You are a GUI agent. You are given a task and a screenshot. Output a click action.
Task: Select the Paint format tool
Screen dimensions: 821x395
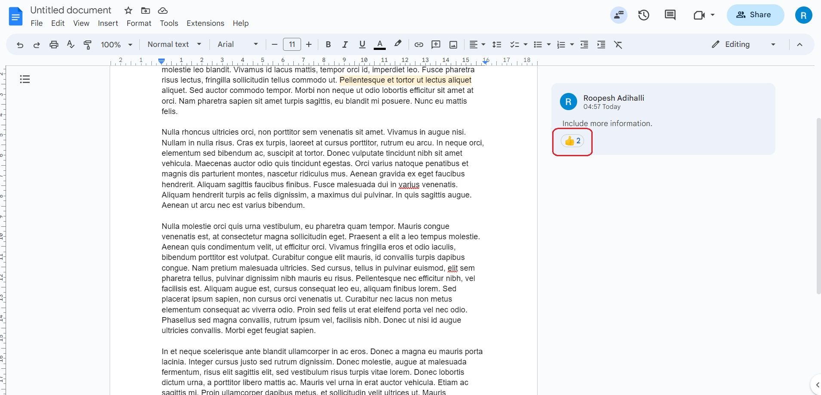click(x=87, y=44)
